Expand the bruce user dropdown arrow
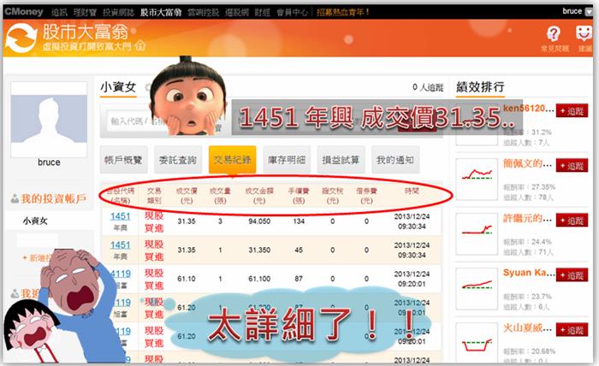The height and width of the screenshot is (366, 599). point(589,11)
